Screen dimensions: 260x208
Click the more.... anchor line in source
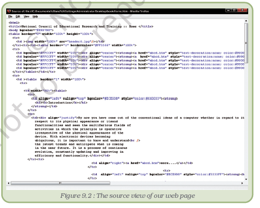[x=142, y=163]
